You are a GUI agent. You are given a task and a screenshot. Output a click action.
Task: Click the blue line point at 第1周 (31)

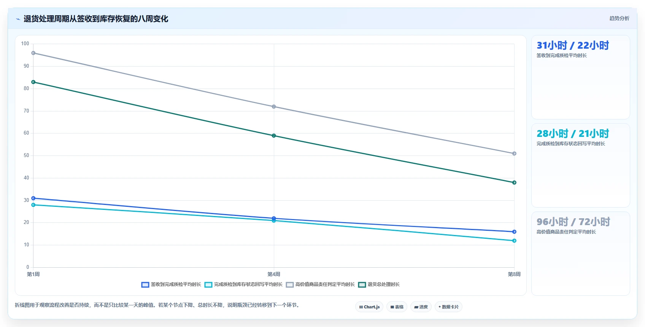(x=33, y=198)
